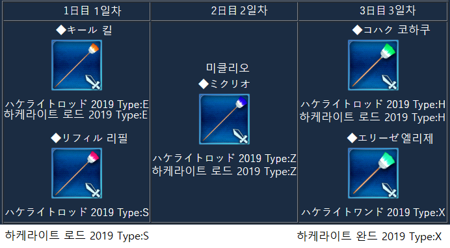Click the Korean name 미클리오

pos(228,68)
